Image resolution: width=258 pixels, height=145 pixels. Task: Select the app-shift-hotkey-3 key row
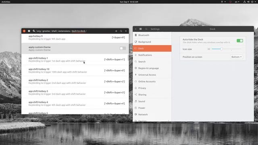coord(75,93)
